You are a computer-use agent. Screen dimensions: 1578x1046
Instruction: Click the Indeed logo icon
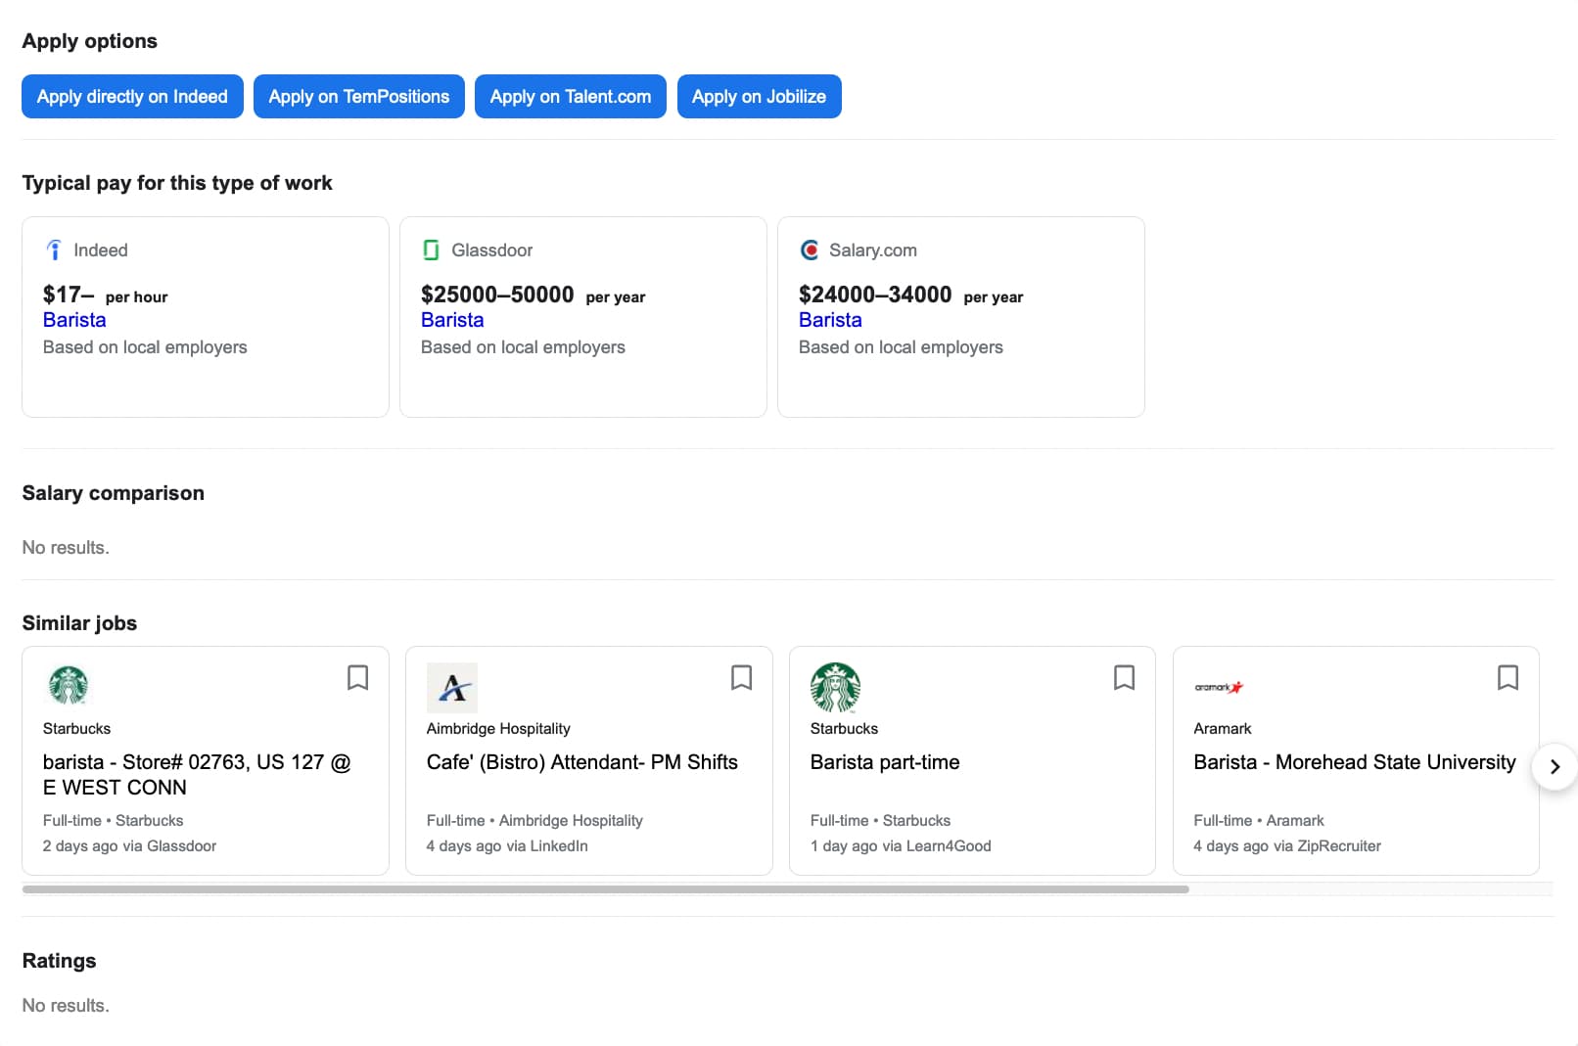click(54, 250)
